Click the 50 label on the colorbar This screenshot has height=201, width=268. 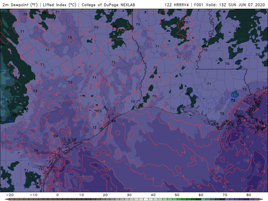coord(177,195)
